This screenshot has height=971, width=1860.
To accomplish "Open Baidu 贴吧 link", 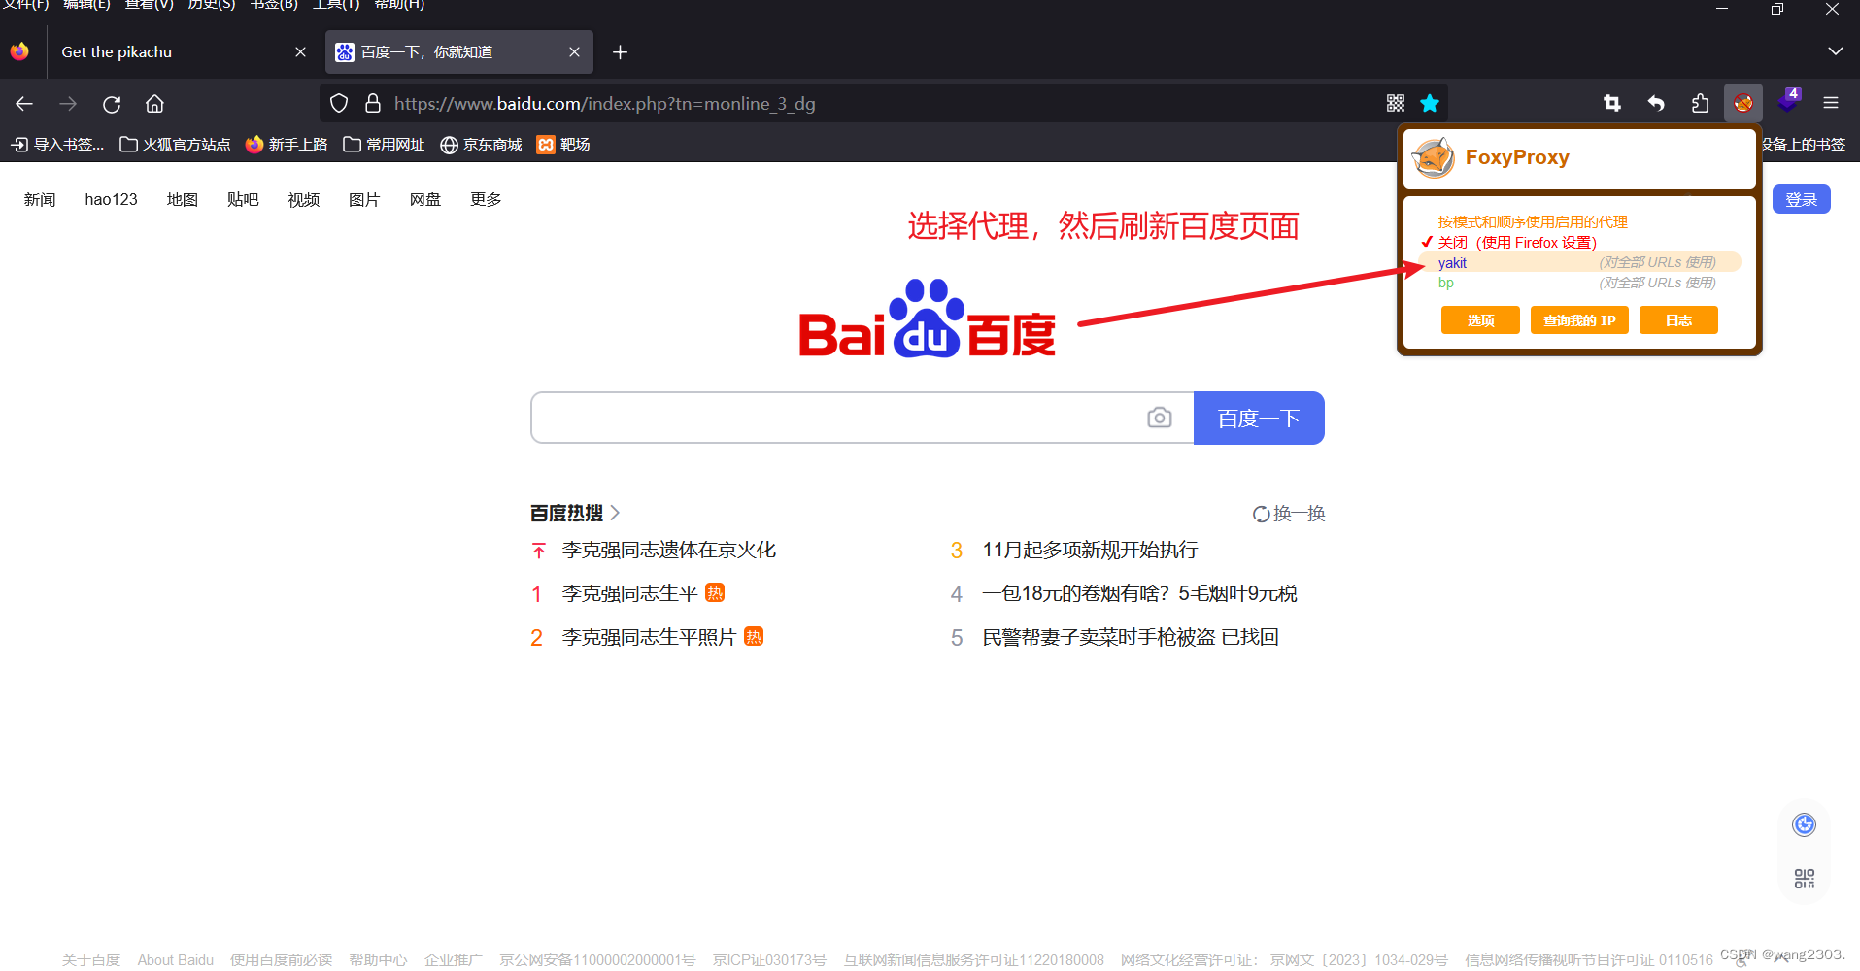I will click(x=243, y=199).
